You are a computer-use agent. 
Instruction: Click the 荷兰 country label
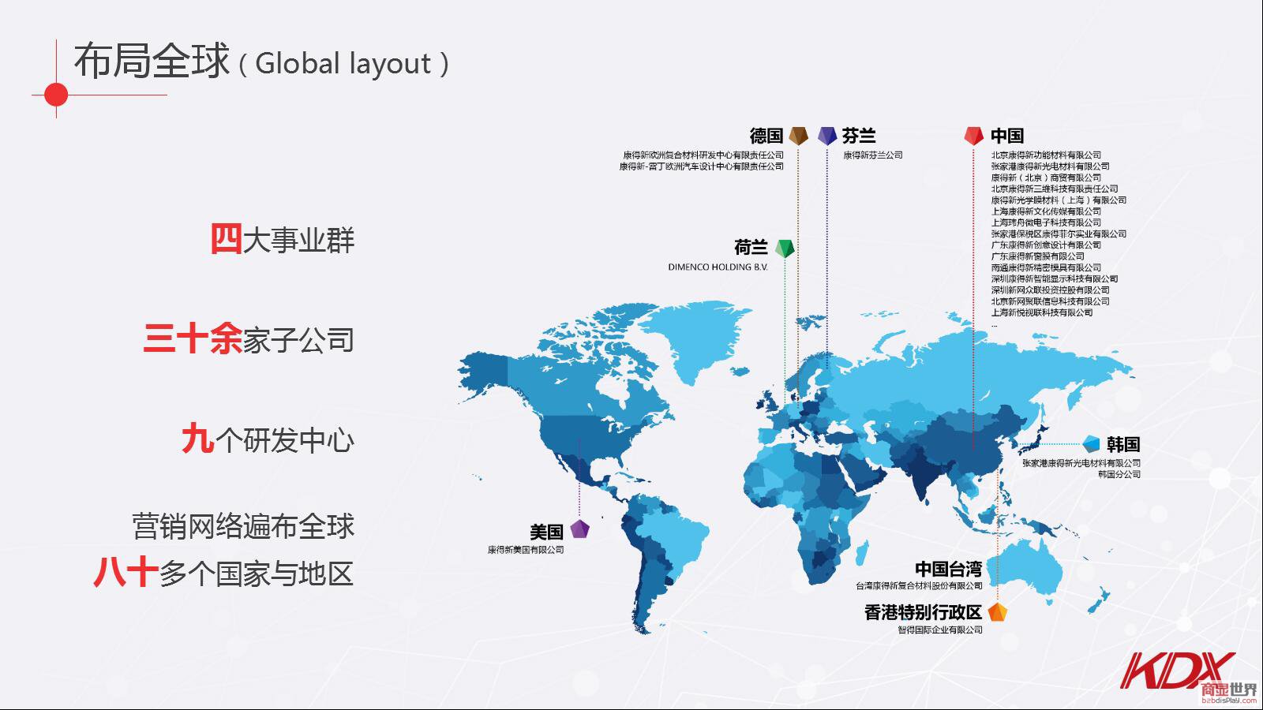[751, 248]
